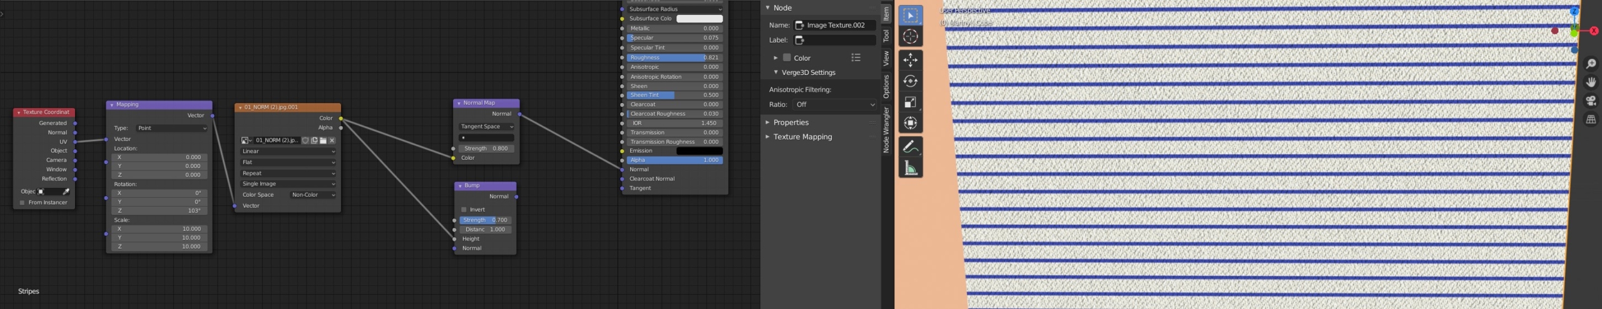
Task: Open the Mapping Type Point dropdown
Action: 171,128
